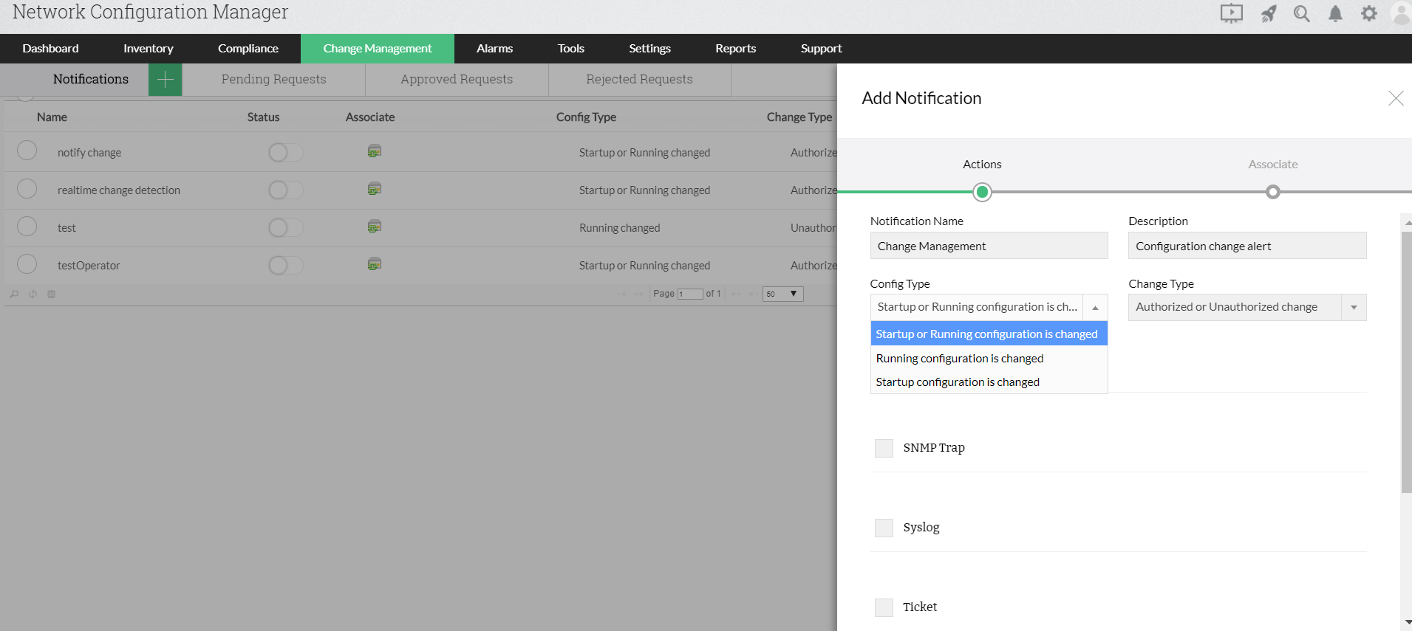The width and height of the screenshot is (1412, 631).
Task: Select Running configuration is changed option
Action: pos(959,359)
